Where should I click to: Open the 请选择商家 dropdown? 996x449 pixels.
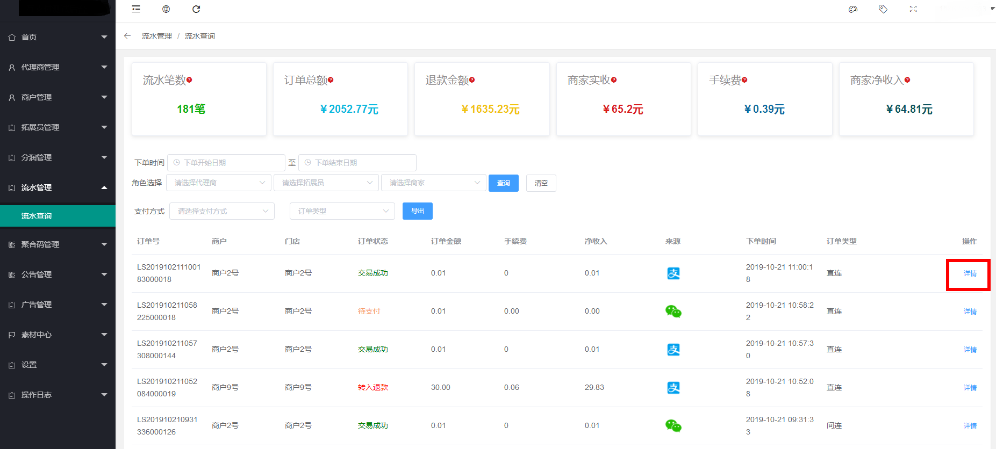(434, 183)
